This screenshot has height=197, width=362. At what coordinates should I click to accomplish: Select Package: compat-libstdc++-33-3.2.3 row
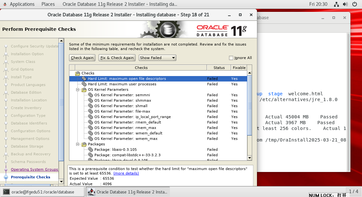158,155
